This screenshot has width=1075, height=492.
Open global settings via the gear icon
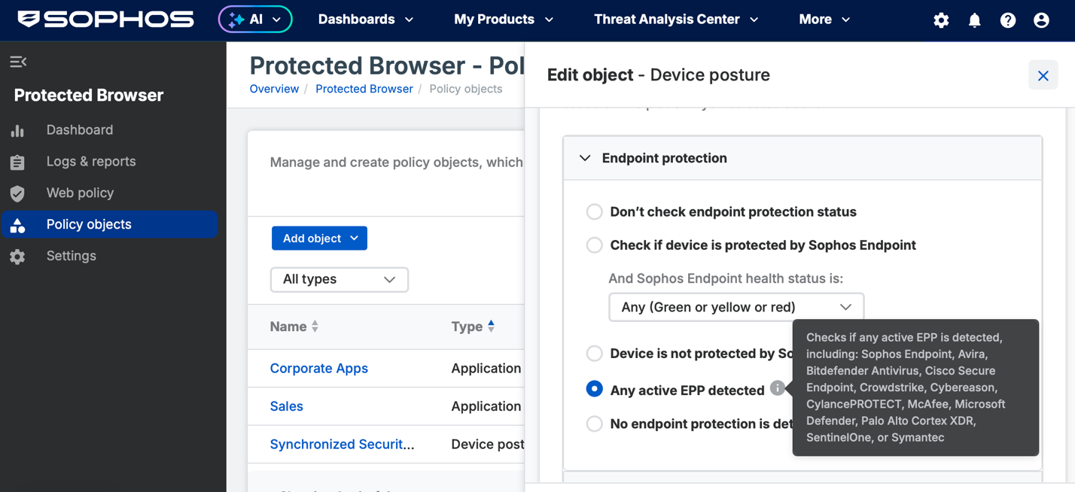point(941,20)
